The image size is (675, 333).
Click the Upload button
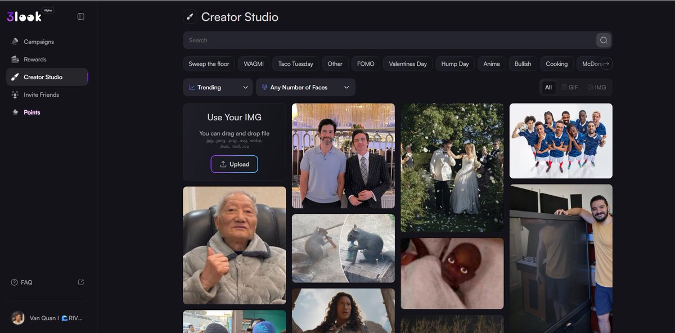tap(234, 164)
